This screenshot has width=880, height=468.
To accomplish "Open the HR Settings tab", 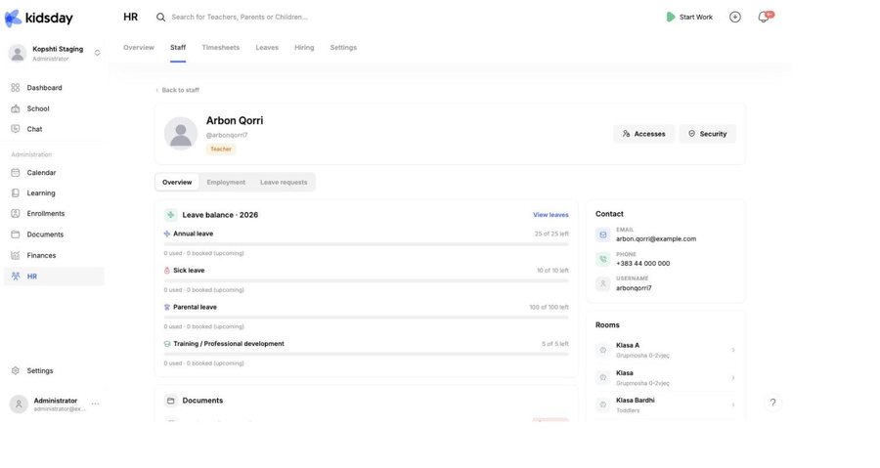I will pos(343,48).
